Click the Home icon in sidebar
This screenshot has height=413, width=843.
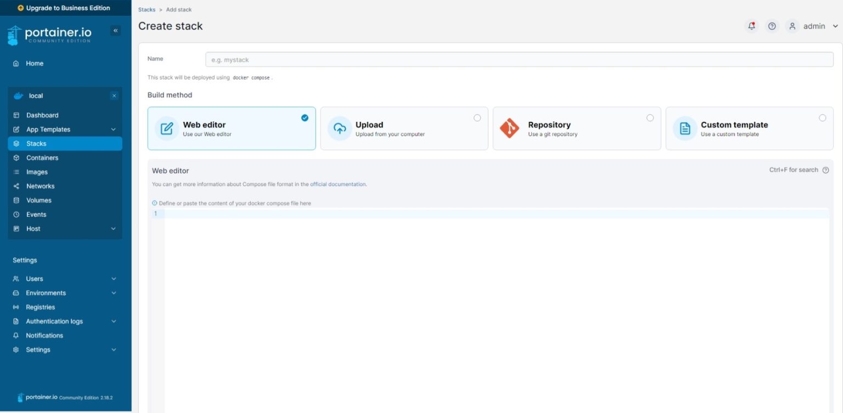coord(16,64)
